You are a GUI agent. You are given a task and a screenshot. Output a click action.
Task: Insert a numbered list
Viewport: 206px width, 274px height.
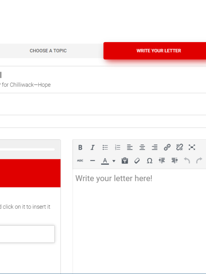pos(117,147)
